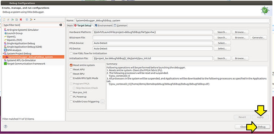Viewport: 274px width, 134px height.
Task: Browse for a Hardware Platform file
Action: [240, 32]
